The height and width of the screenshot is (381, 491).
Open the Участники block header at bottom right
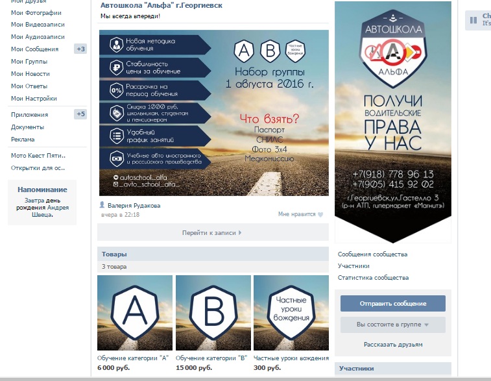click(x=393, y=369)
